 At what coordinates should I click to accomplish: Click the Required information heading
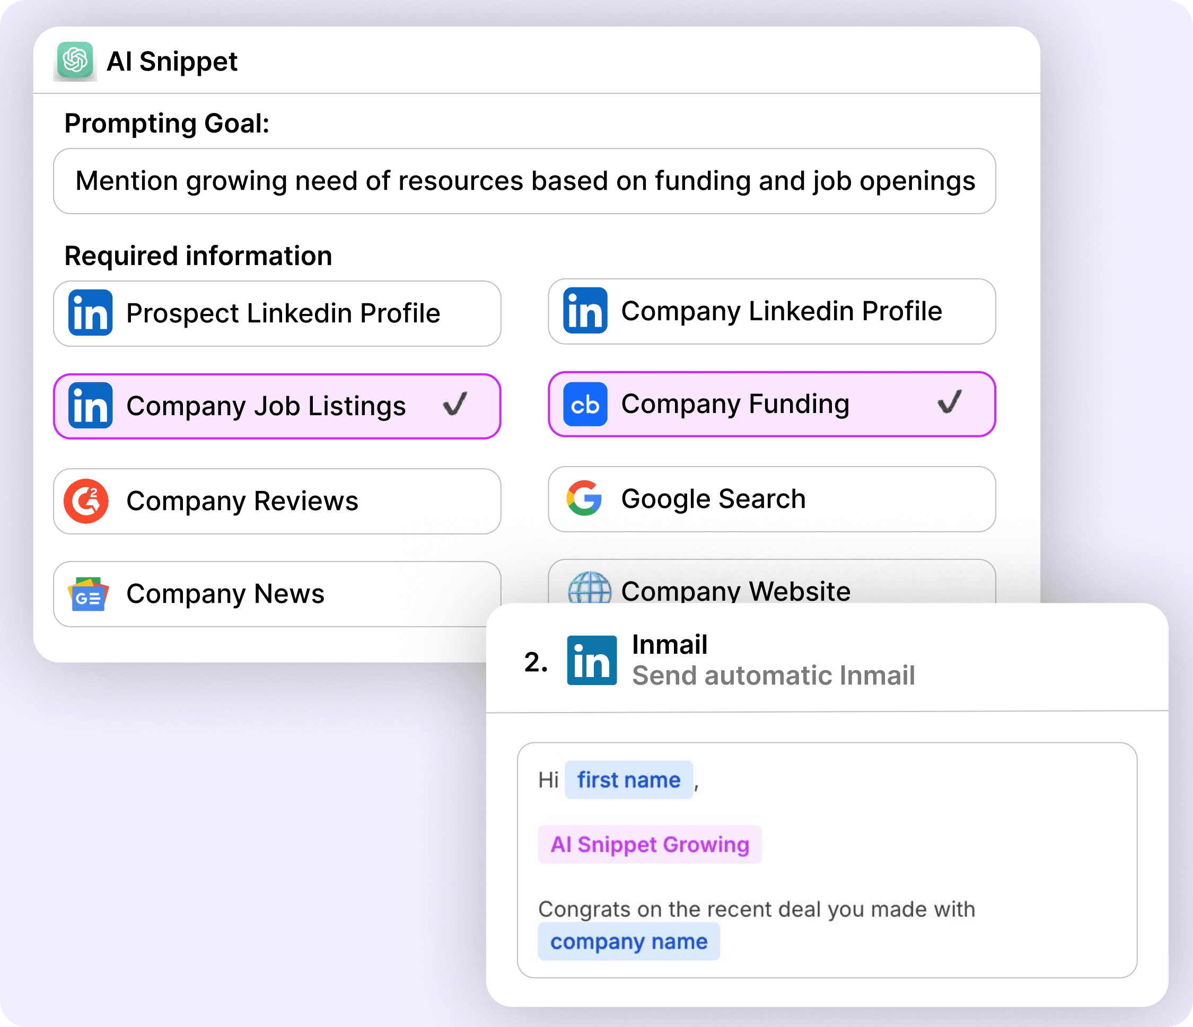[198, 256]
